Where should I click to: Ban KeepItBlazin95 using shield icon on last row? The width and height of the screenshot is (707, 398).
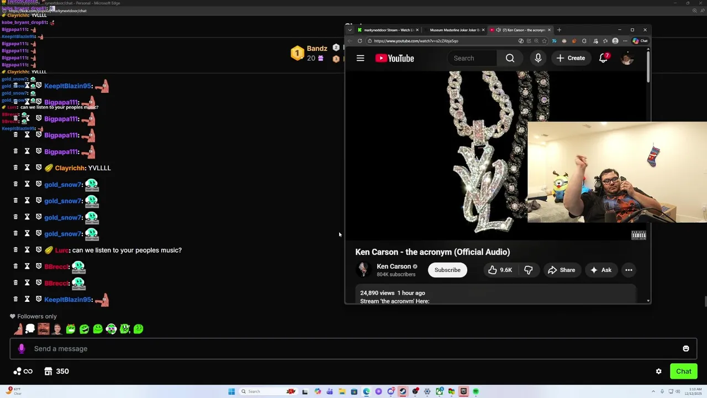pos(39,299)
